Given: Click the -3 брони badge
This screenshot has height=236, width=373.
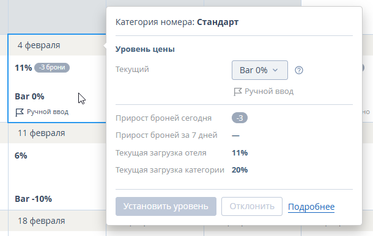Looking at the screenshot, I should (52, 68).
